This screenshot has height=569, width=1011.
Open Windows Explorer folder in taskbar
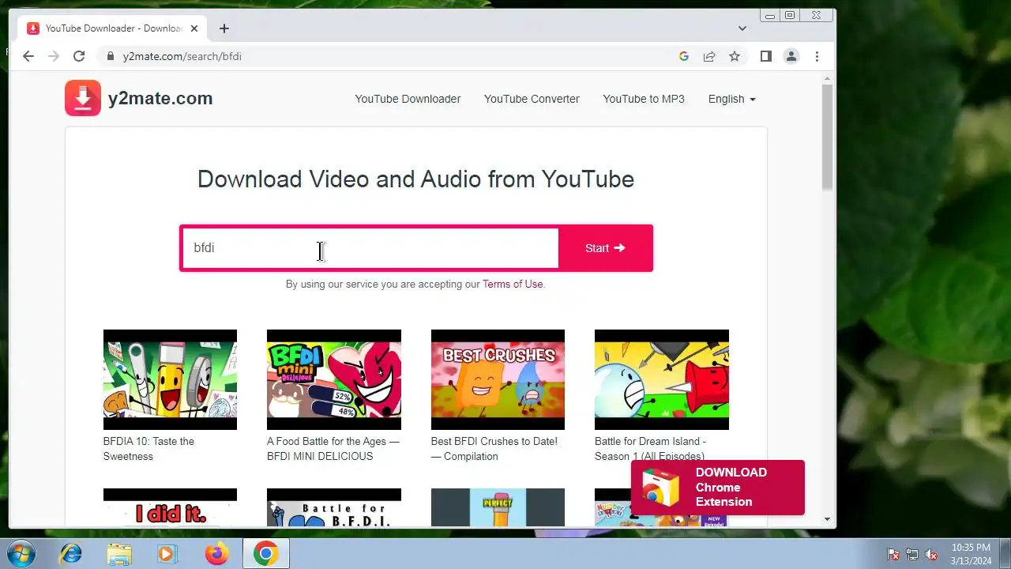point(119,554)
